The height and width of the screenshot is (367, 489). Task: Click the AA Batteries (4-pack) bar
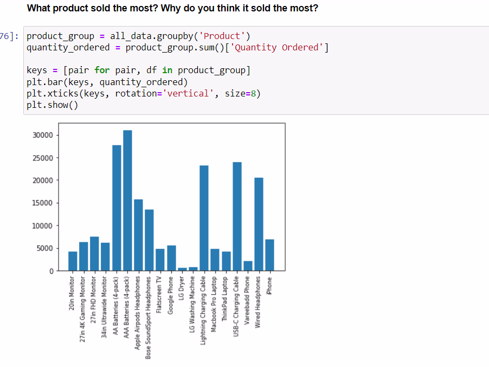[x=117, y=208]
